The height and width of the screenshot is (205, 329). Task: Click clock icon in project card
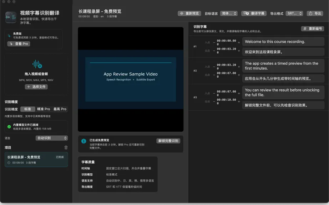coord(9,163)
